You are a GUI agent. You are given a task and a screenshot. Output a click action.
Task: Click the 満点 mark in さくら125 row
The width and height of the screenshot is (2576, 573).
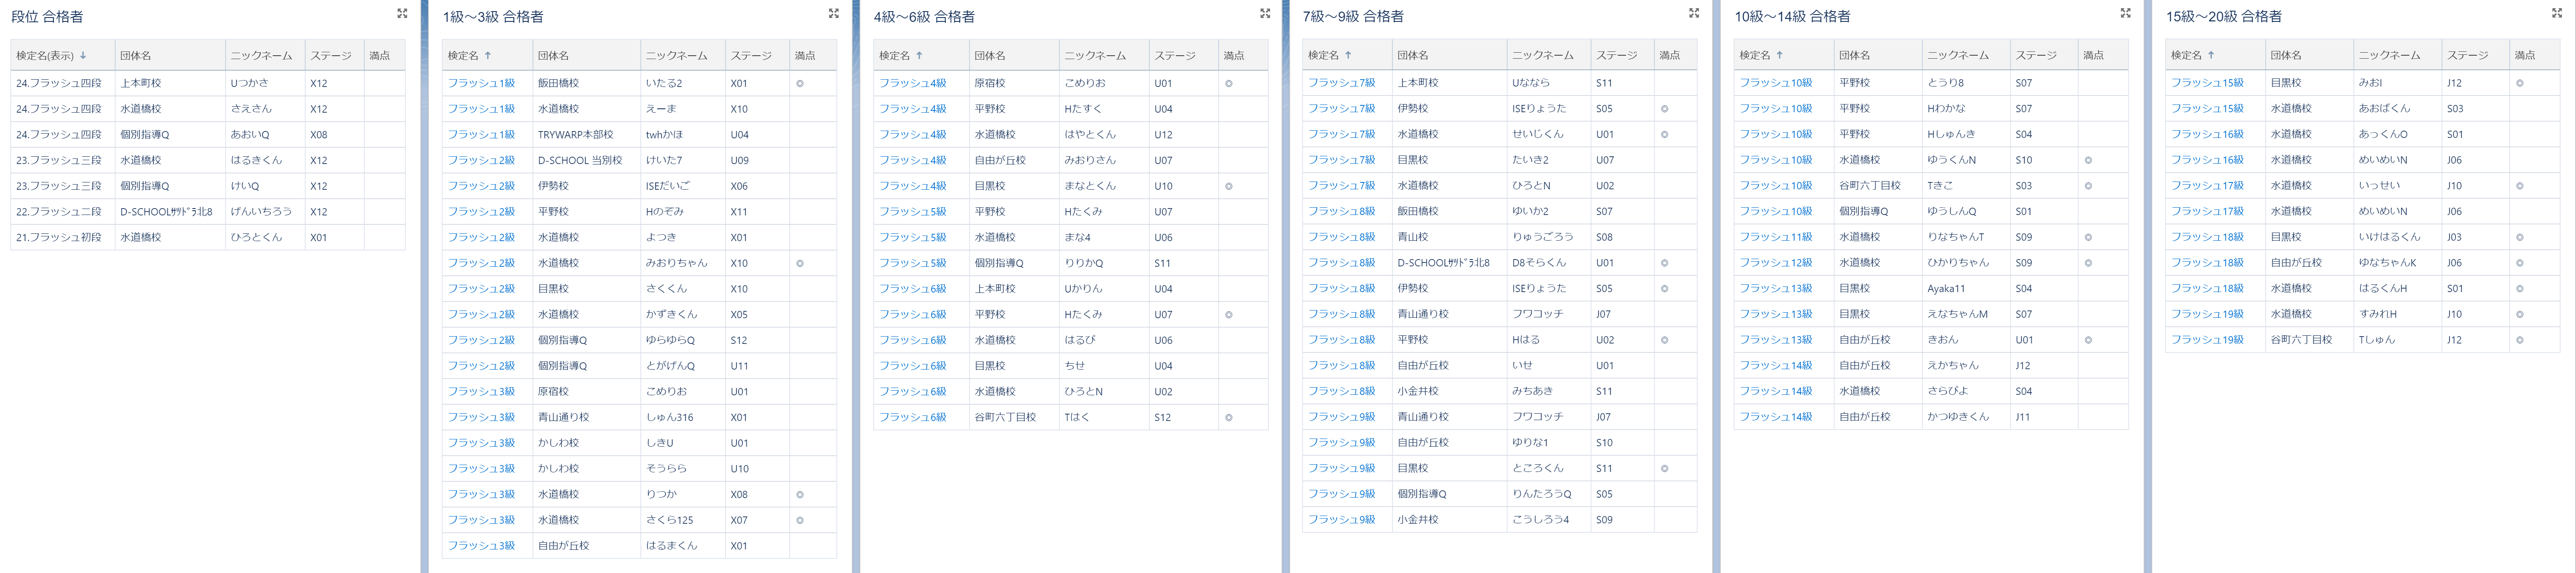tap(800, 520)
